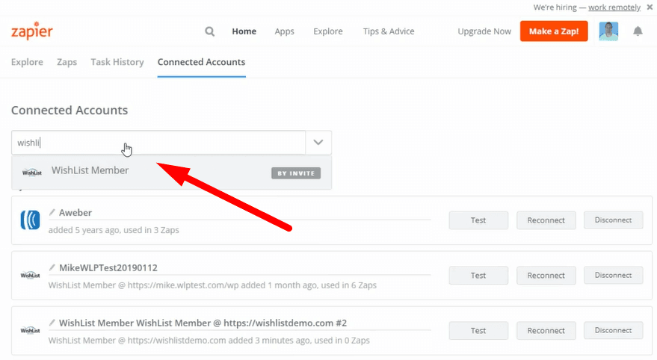Test the MikeWLPTest20190112 account
657x360 pixels.
478,276
